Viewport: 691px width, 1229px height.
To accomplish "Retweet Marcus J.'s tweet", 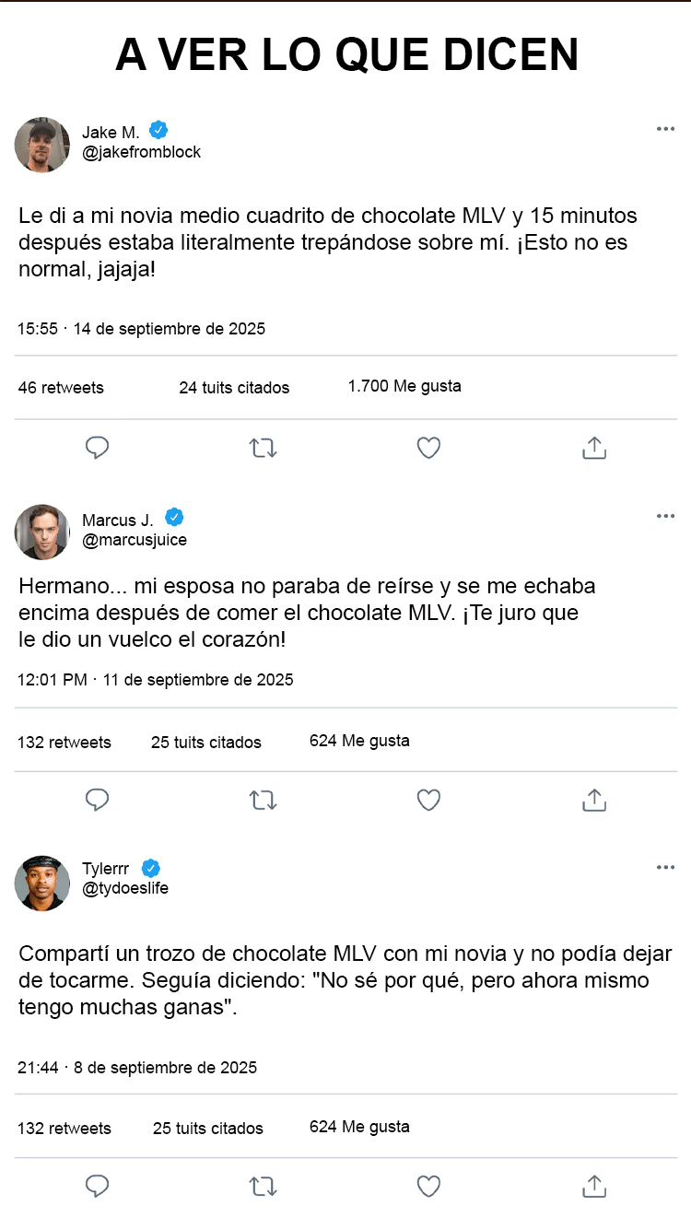I will 264,800.
